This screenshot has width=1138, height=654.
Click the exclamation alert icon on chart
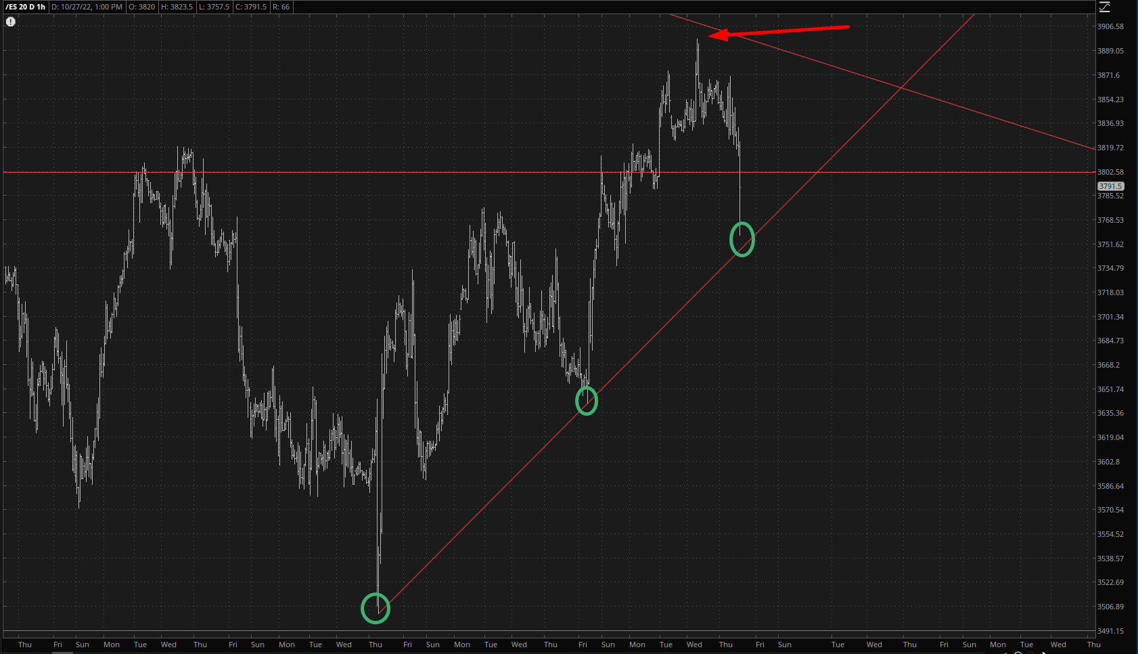pos(11,22)
